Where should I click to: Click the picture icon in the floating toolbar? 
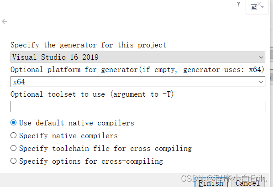click(x=254, y=7)
